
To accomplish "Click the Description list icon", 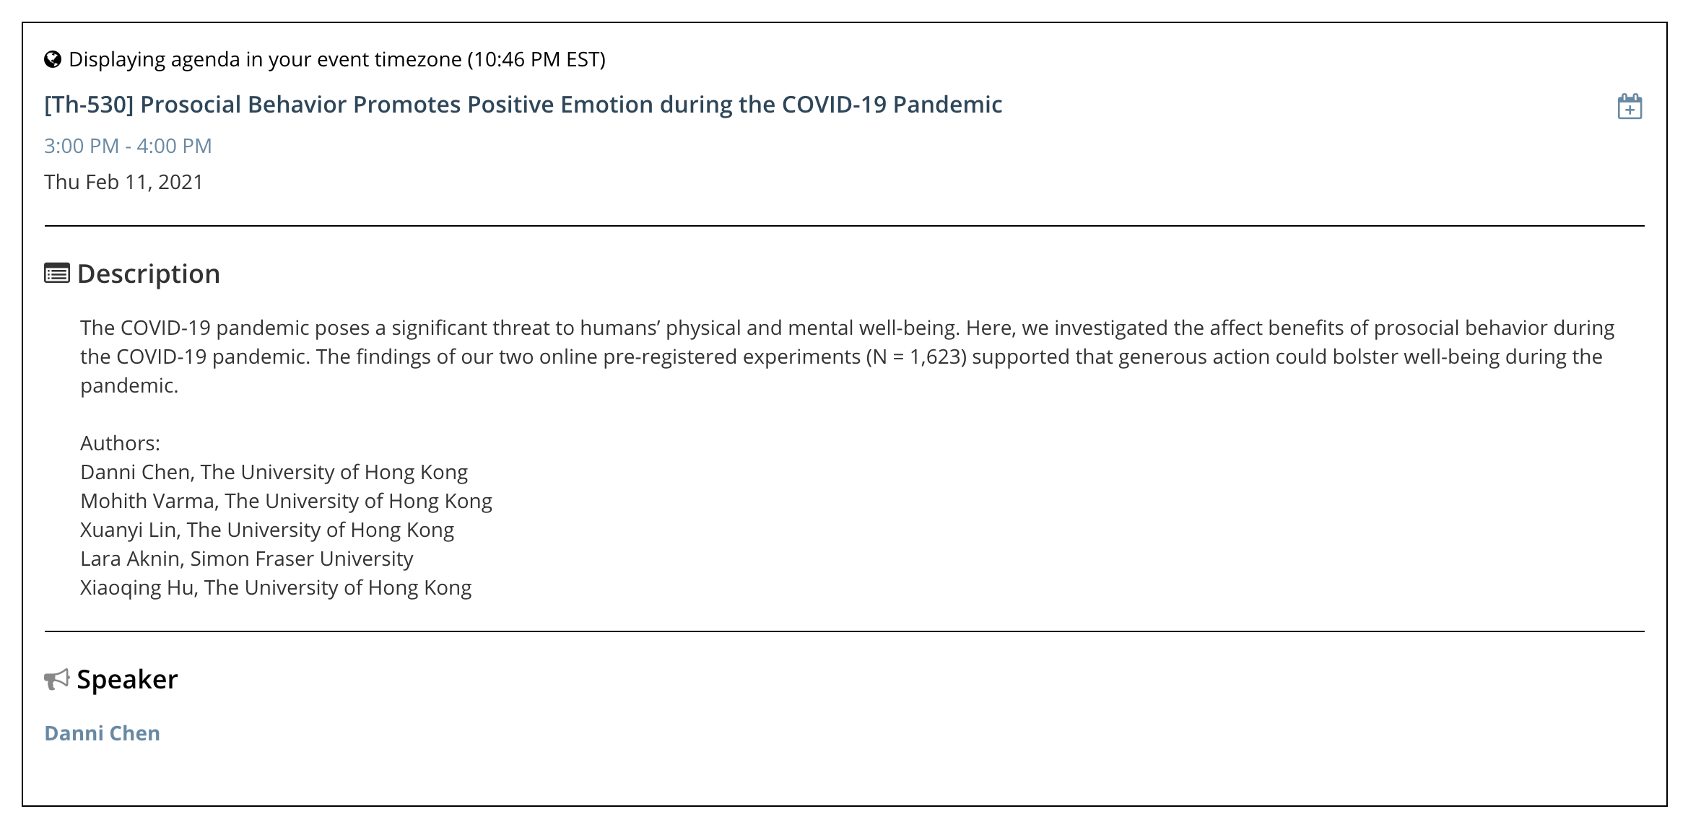I will click(57, 274).
